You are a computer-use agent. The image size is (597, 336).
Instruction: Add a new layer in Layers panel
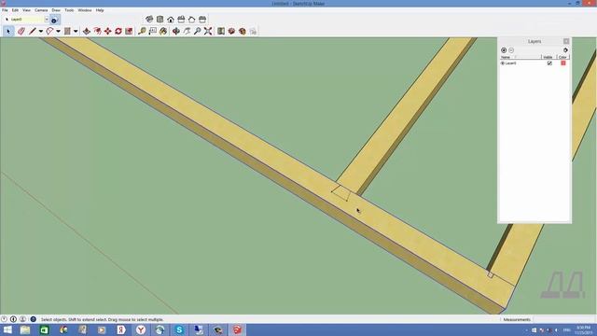click(x=504, y=50)
